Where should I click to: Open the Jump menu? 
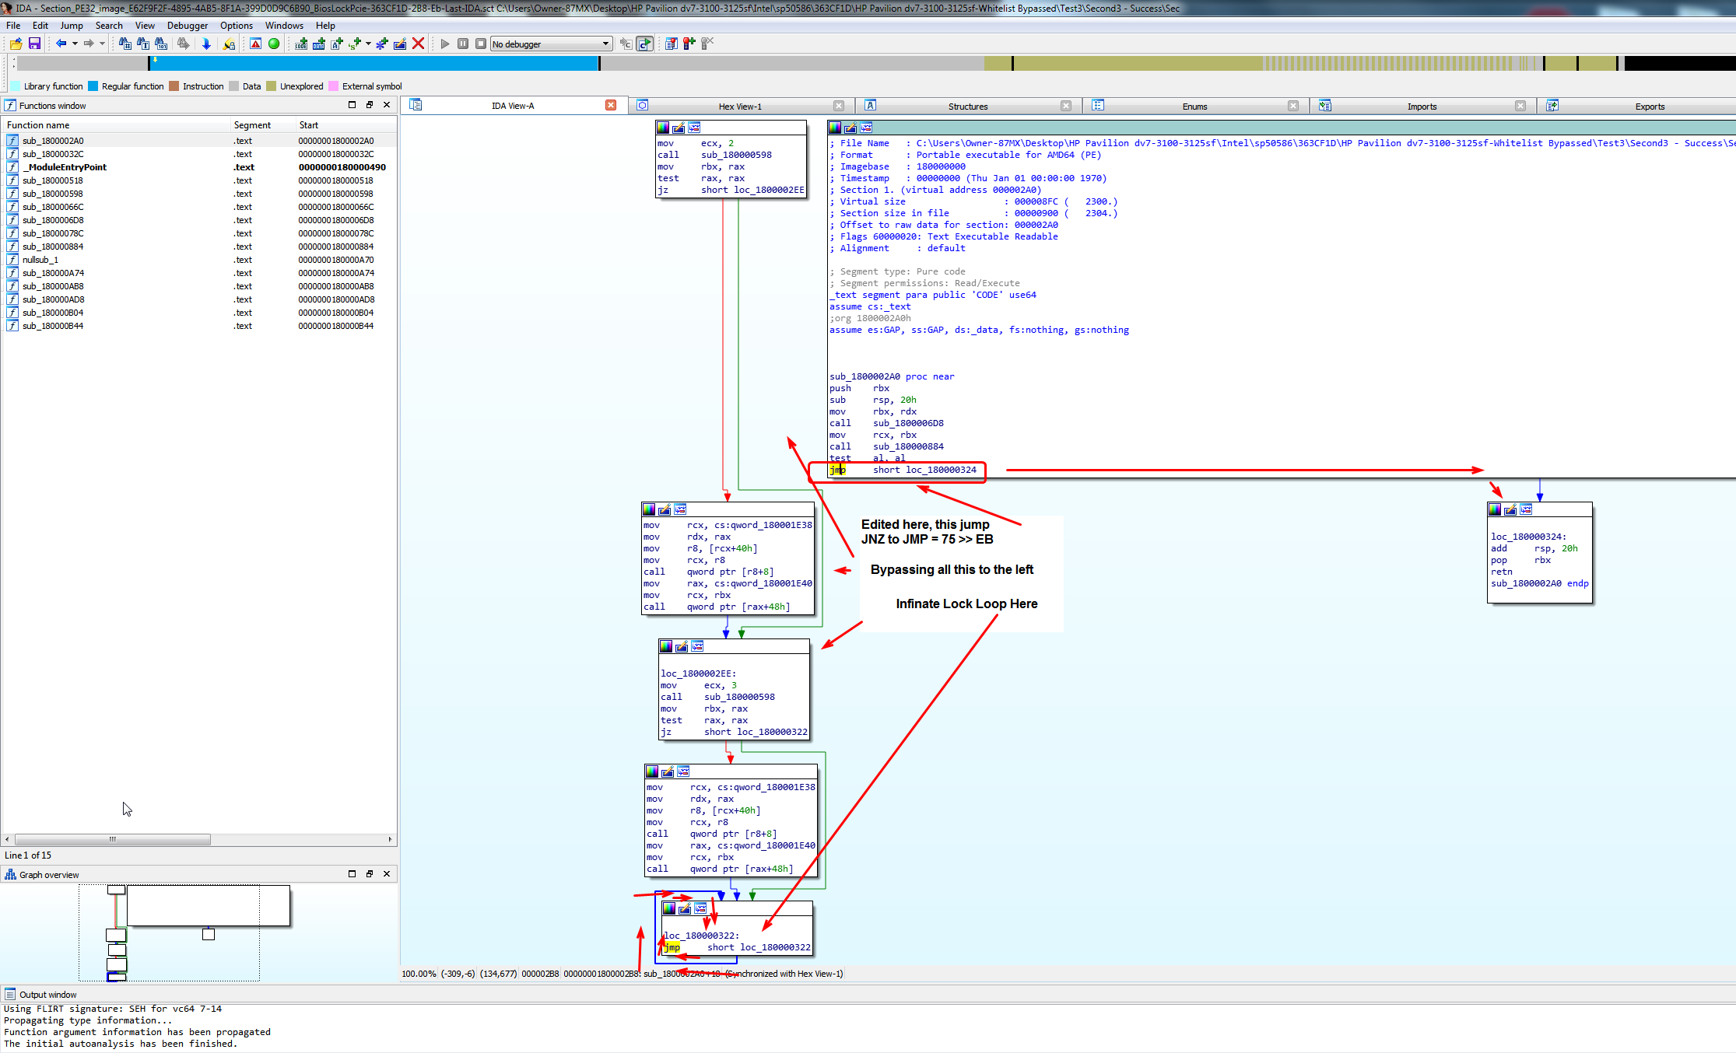click(72, 26)
